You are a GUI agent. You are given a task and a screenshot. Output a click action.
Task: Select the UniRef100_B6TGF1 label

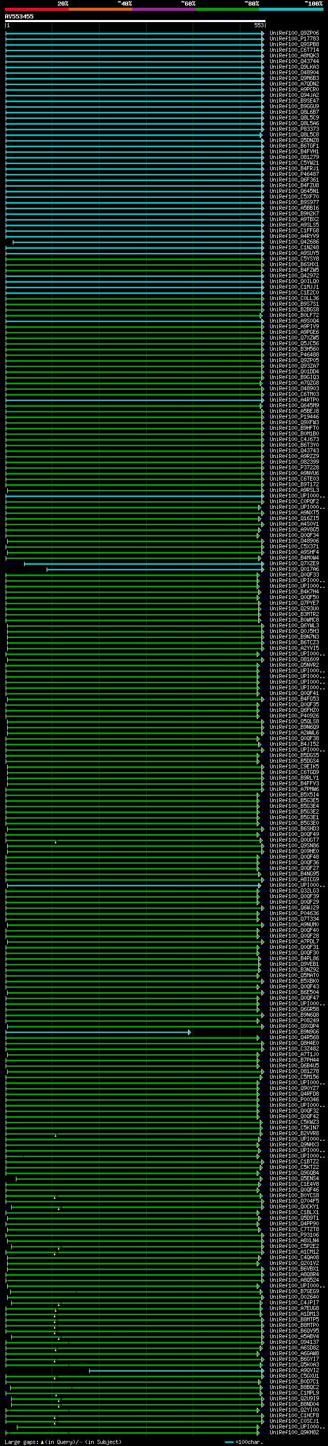[x=294, y=146]
